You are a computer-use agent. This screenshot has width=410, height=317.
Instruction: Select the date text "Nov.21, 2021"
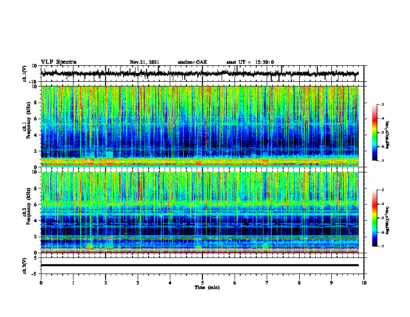144,62
